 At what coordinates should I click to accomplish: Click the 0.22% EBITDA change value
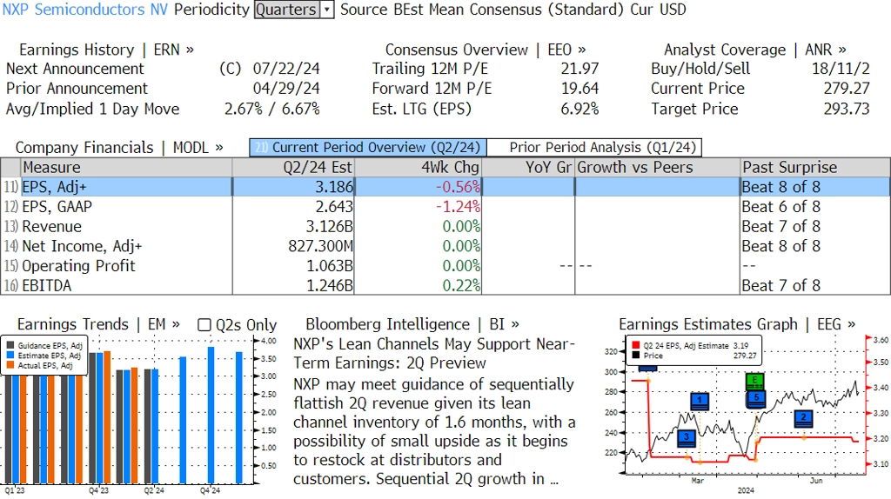click(461, 285)
